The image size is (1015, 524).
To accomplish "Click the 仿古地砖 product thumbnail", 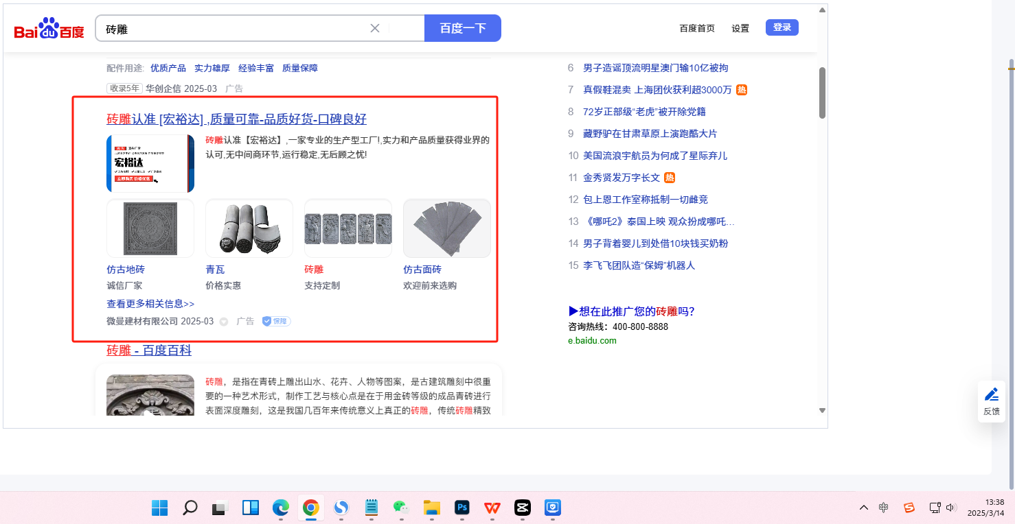I will (x=150, y=228).
